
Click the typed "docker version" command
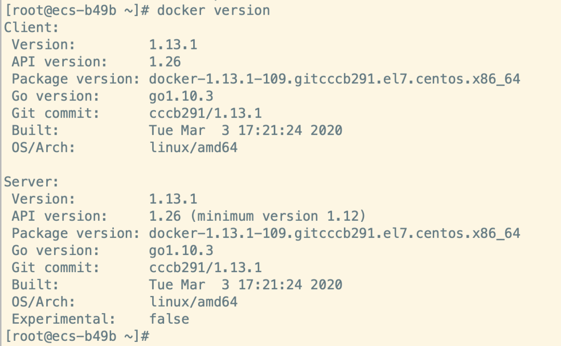tap(214, 10)
